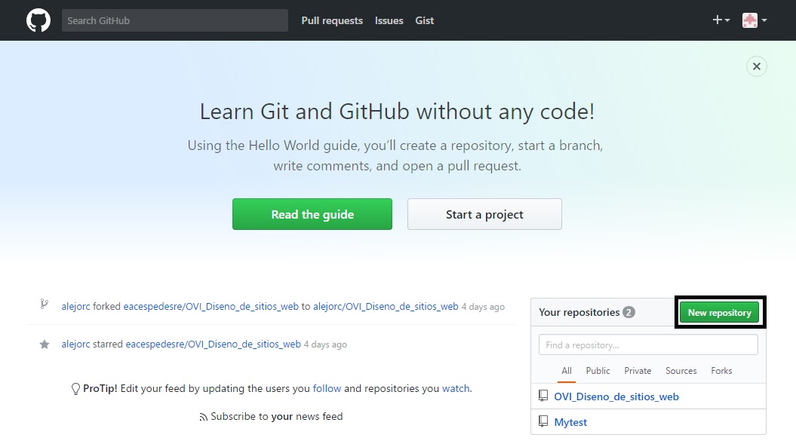Open eacespedesre/OVI_Diseno_de_sitios_web in the forked entry

tap(211, 307)
